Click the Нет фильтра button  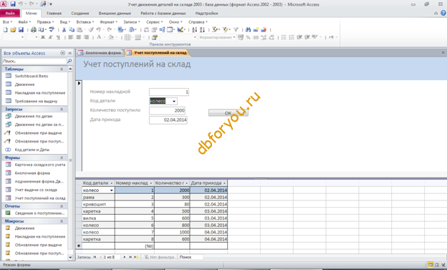[x=160, y=257]
